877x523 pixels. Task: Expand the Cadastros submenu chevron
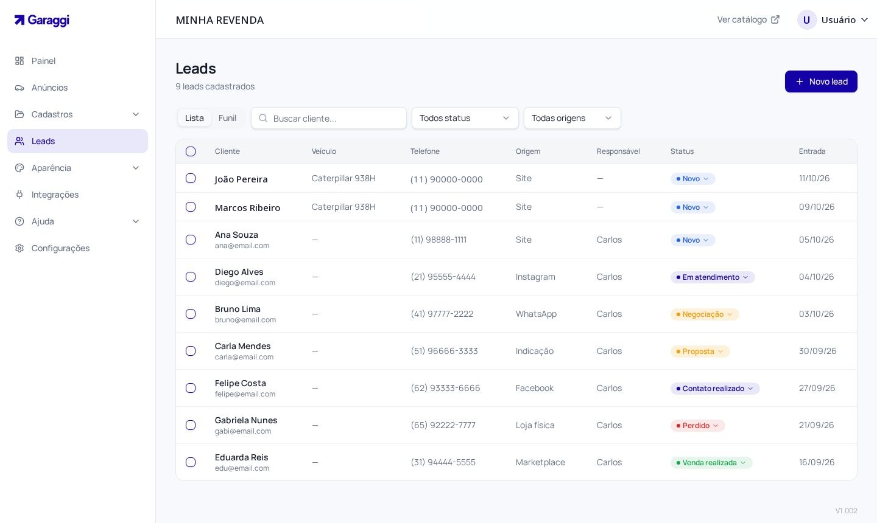[136, 114]
